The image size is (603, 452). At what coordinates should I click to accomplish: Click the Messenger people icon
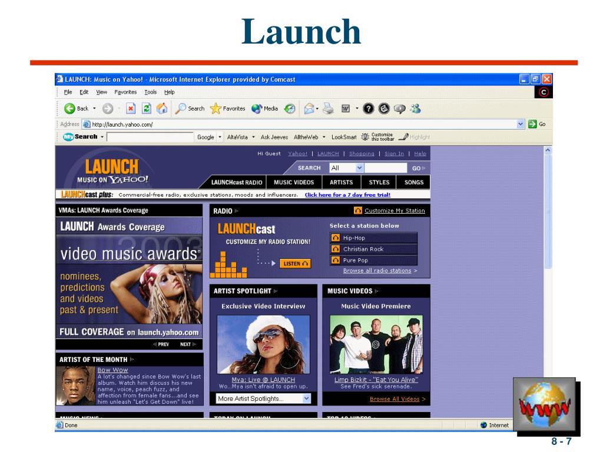(415, 109)
